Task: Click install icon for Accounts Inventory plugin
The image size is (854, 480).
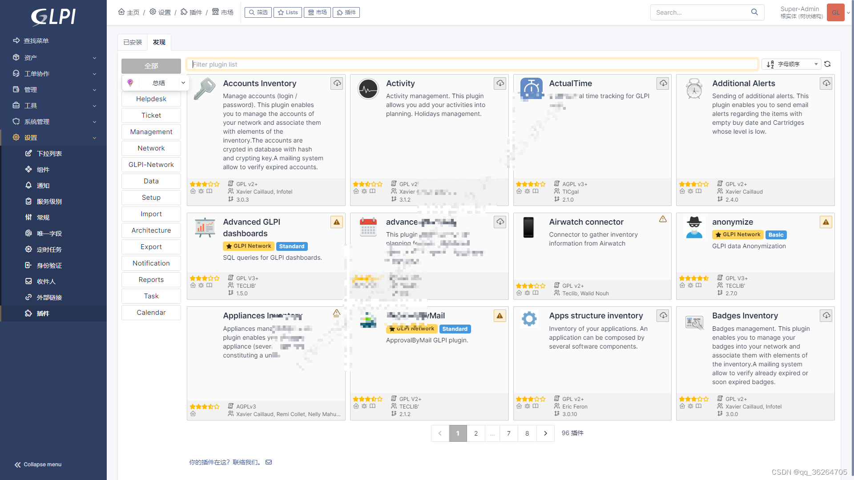Action: [337, 83]
